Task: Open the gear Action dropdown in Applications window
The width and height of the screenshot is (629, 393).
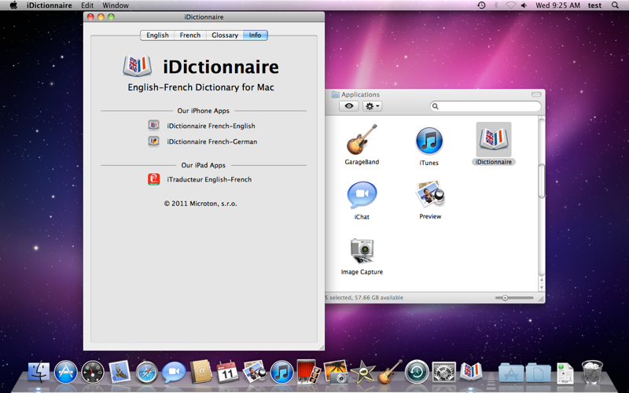Action: (x=372, y=106)
